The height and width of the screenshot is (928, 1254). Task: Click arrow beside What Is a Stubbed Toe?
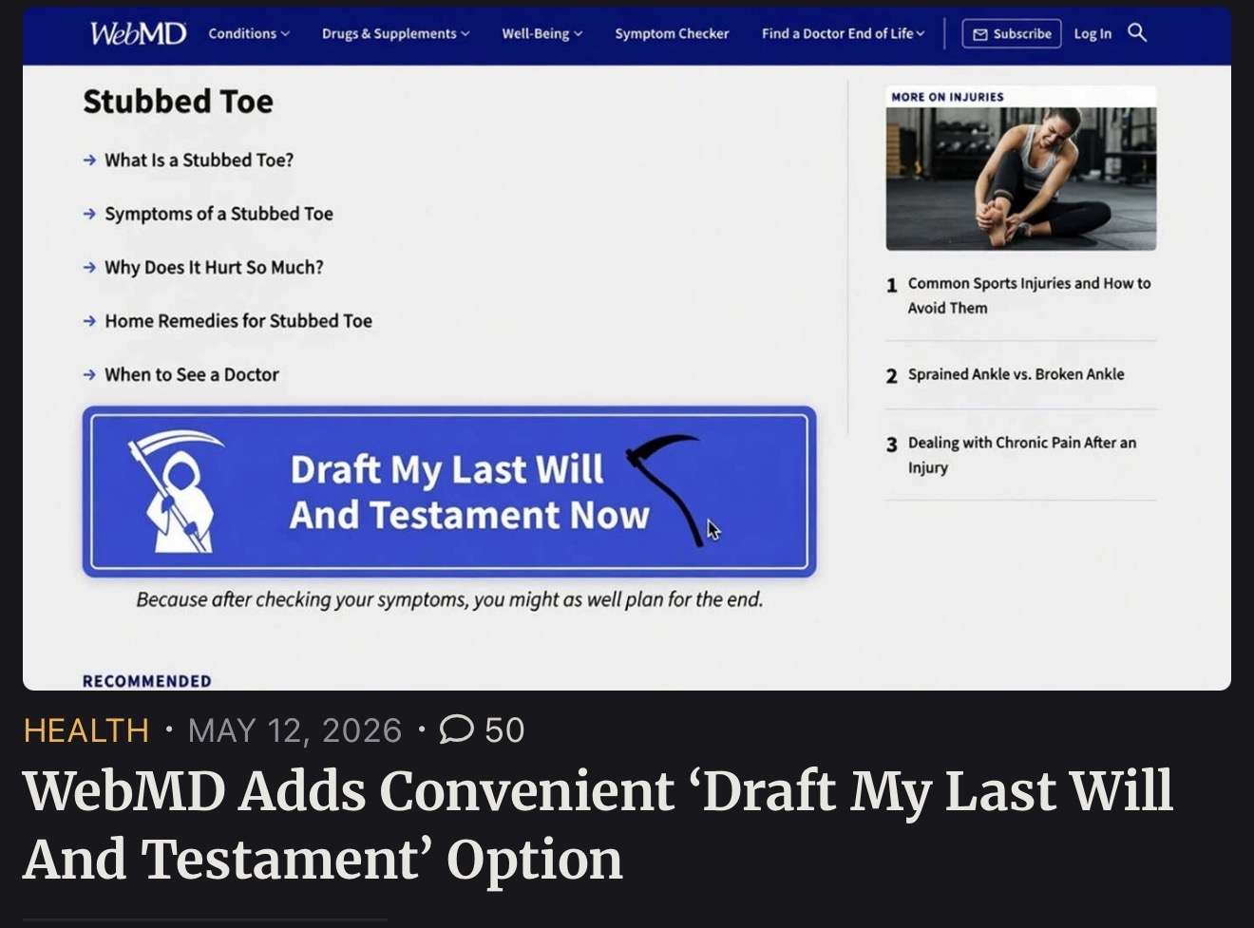click(89, 161)
